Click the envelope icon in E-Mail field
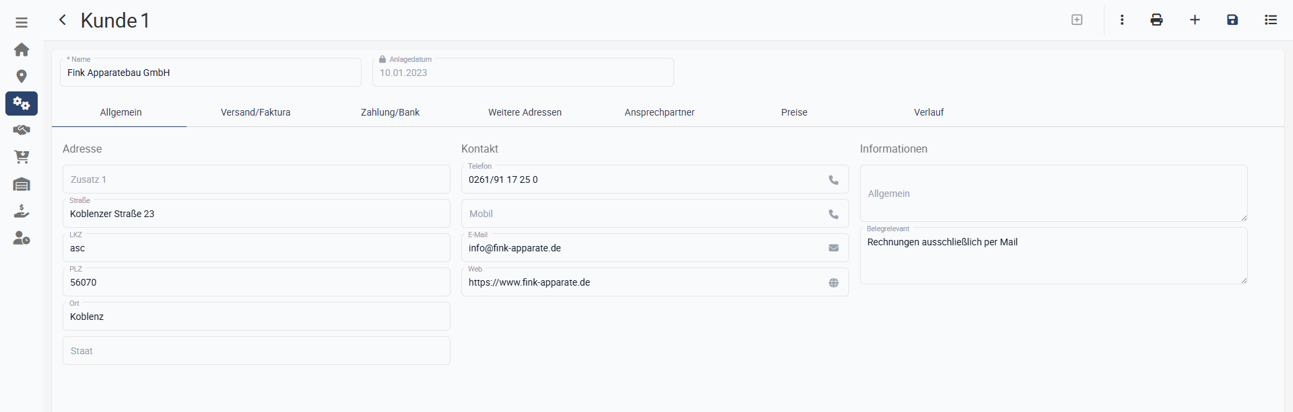Image resolution: width=1293 pixels, height=412 pixels. (x=834, y=248)
